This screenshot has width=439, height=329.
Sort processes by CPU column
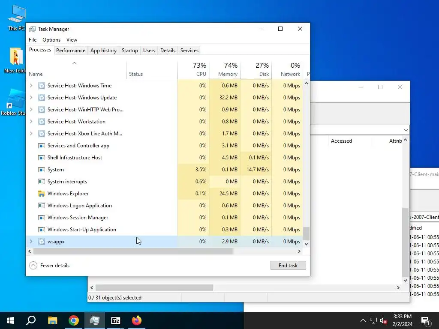coord(193,69)
